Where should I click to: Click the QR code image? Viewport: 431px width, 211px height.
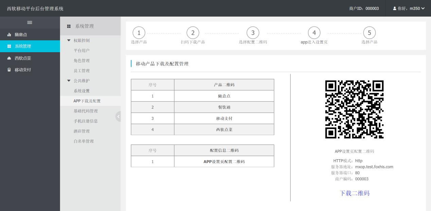[355, 109]
